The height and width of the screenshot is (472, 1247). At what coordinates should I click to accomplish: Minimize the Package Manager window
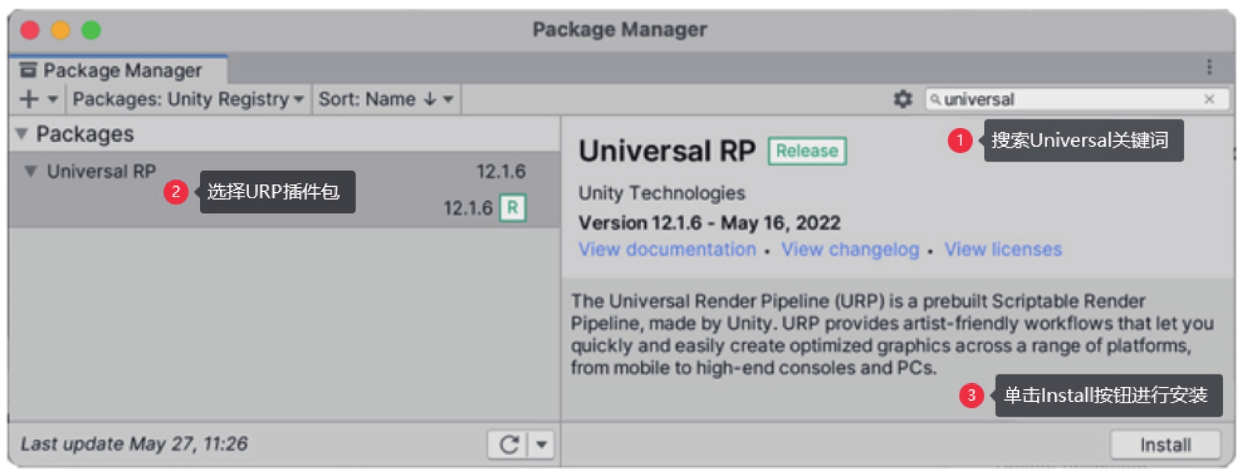tap(60, 30)
